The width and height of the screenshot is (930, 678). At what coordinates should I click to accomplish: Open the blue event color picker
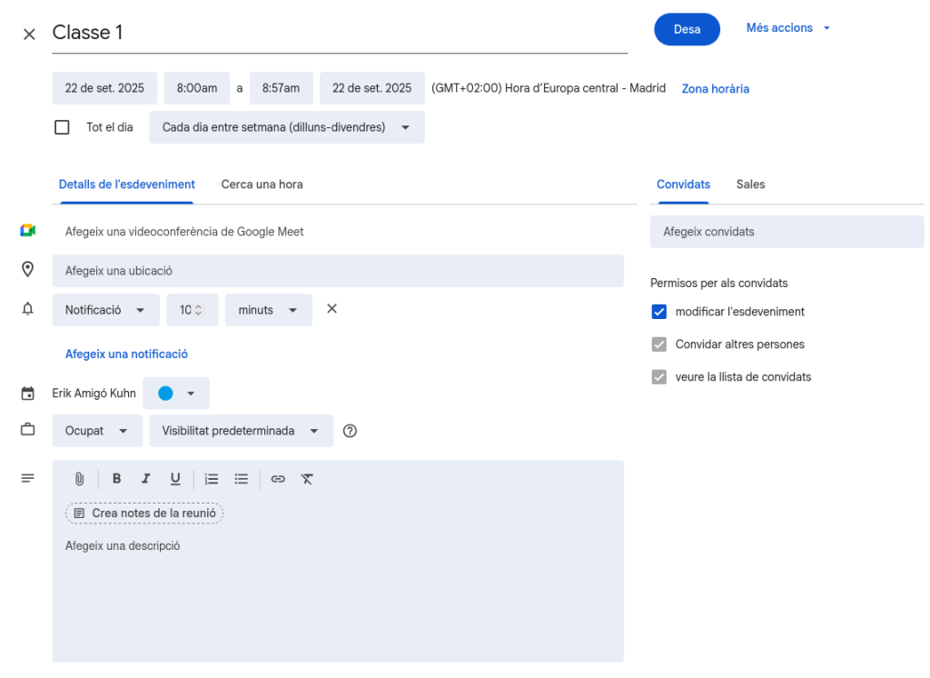click(x=176, y=394)
